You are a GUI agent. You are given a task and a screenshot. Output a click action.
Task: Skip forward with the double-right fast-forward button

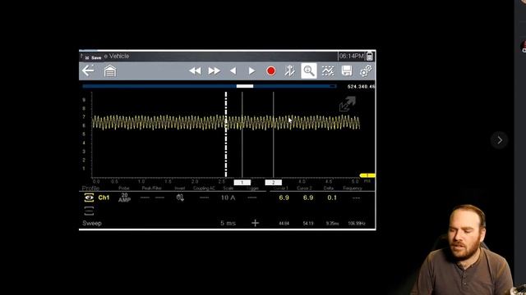point(214,71)
